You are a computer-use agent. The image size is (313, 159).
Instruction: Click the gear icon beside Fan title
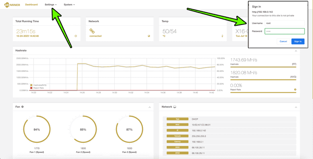click(22, 107)
